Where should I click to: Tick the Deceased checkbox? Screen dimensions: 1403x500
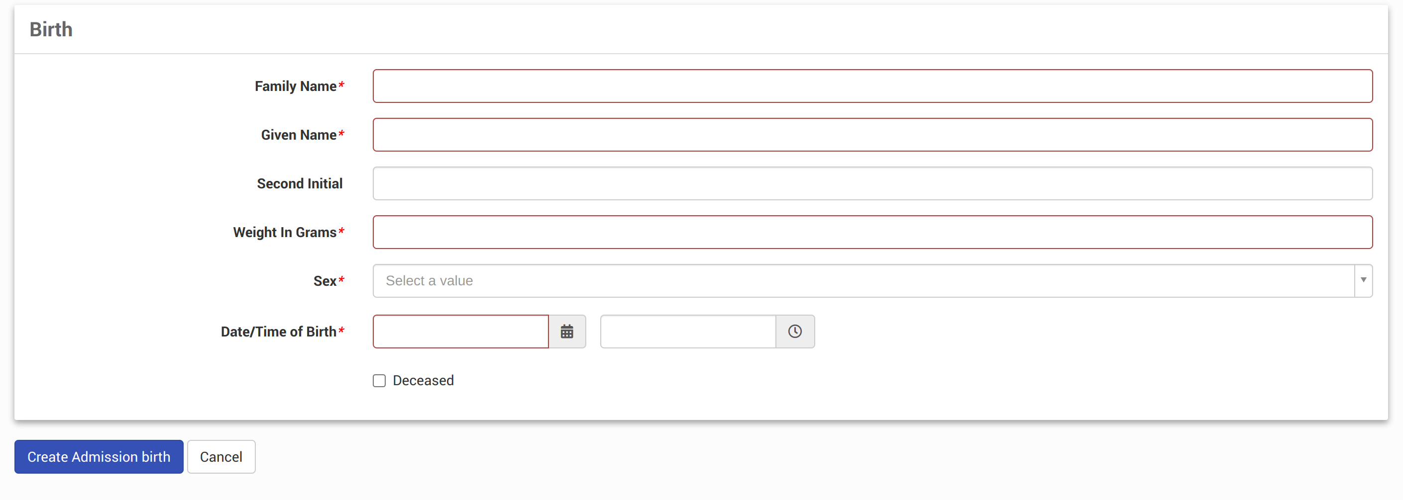click(379, 380)
